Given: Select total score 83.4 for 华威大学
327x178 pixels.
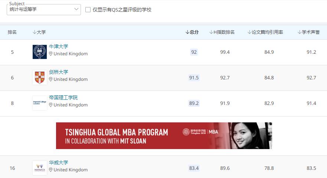Looking at the screenshot, I should point(194,168).
